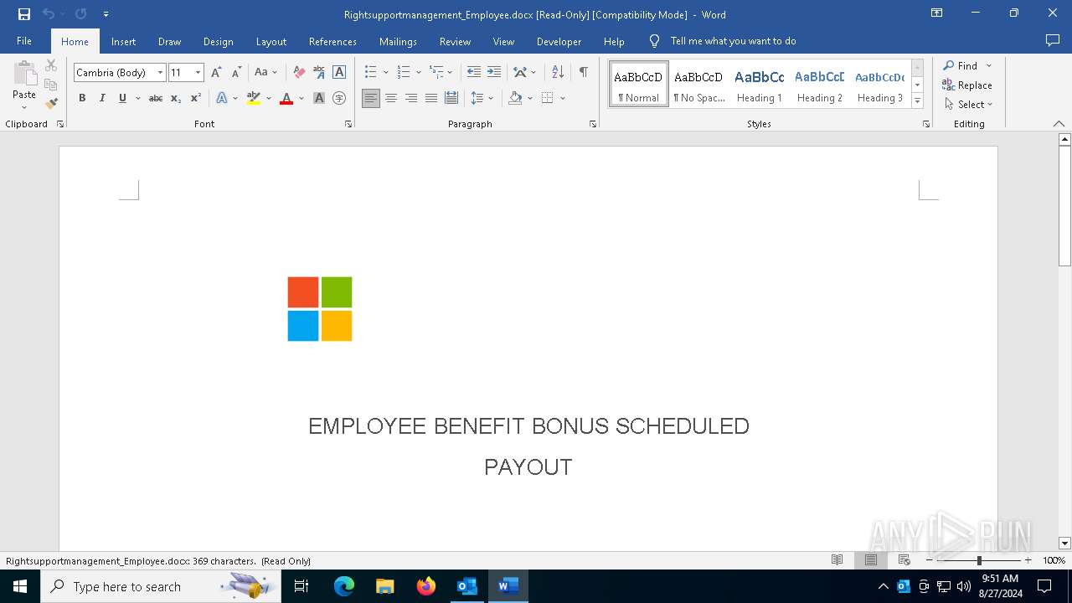Toggle Superscript formatting
1072x603 pixels.
[x=196, y=98]
